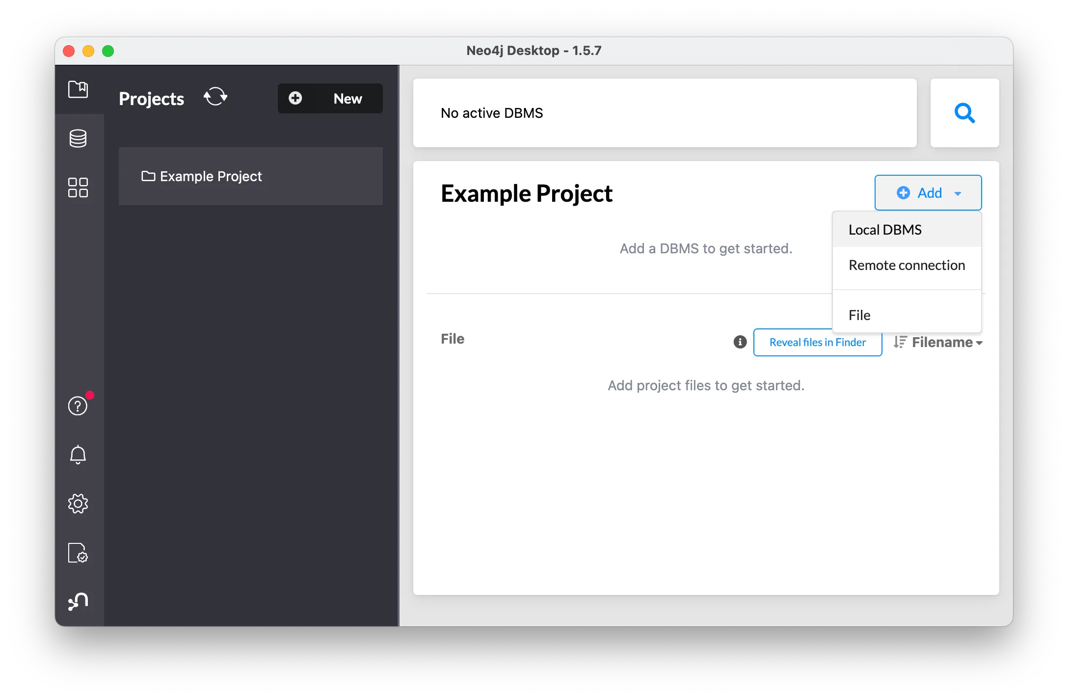This screenshot has width=1068, height=699.
Task: Click the New project button
Action: coord(330,98)
